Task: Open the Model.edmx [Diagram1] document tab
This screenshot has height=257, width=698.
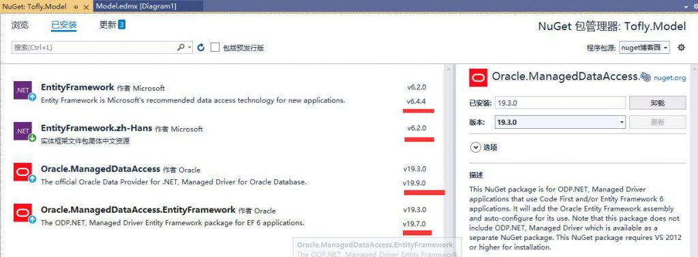Action: (136, 6)
